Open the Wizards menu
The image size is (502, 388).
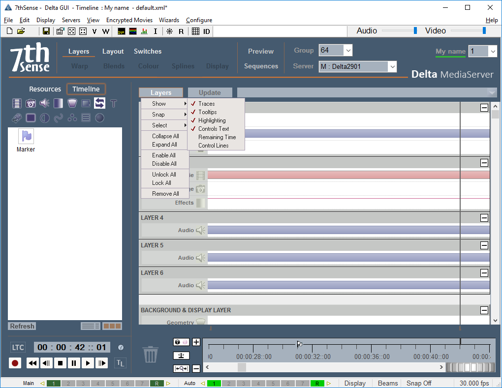coord(169,20)
